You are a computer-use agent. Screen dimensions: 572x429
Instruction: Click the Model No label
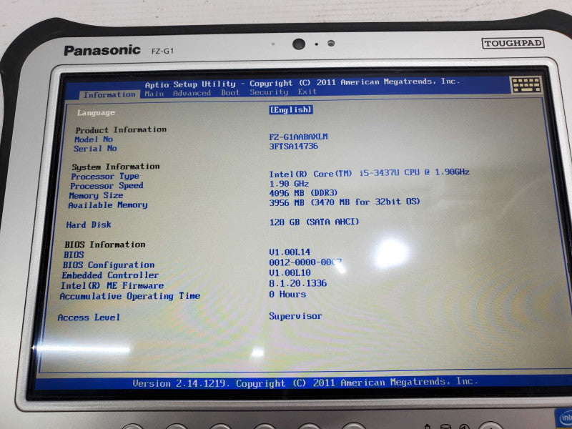[x=94, y=139]
